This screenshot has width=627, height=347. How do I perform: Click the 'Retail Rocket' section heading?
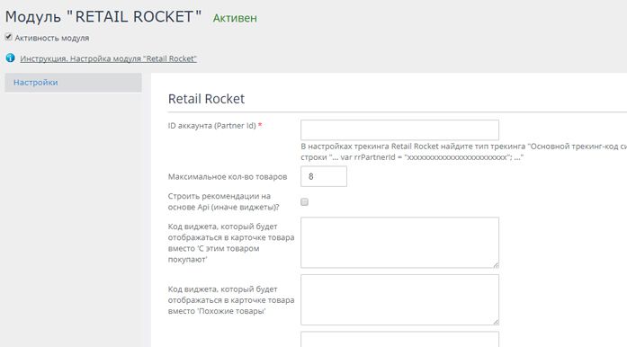tap(206, 99)
